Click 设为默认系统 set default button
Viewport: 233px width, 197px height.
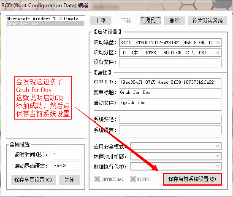(207, 21)
